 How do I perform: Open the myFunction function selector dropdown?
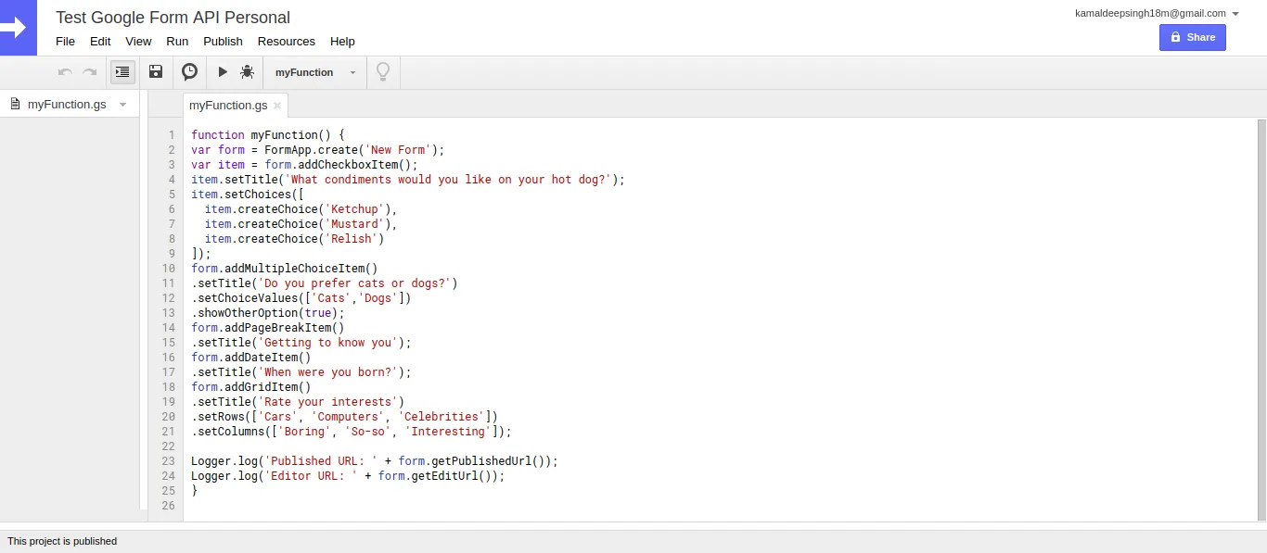315,72
